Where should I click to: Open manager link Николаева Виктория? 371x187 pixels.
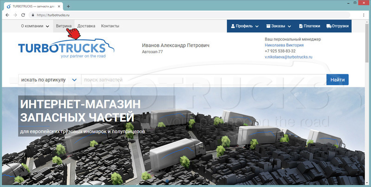284,45
